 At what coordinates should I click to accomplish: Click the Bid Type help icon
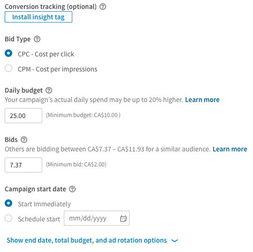37,39
